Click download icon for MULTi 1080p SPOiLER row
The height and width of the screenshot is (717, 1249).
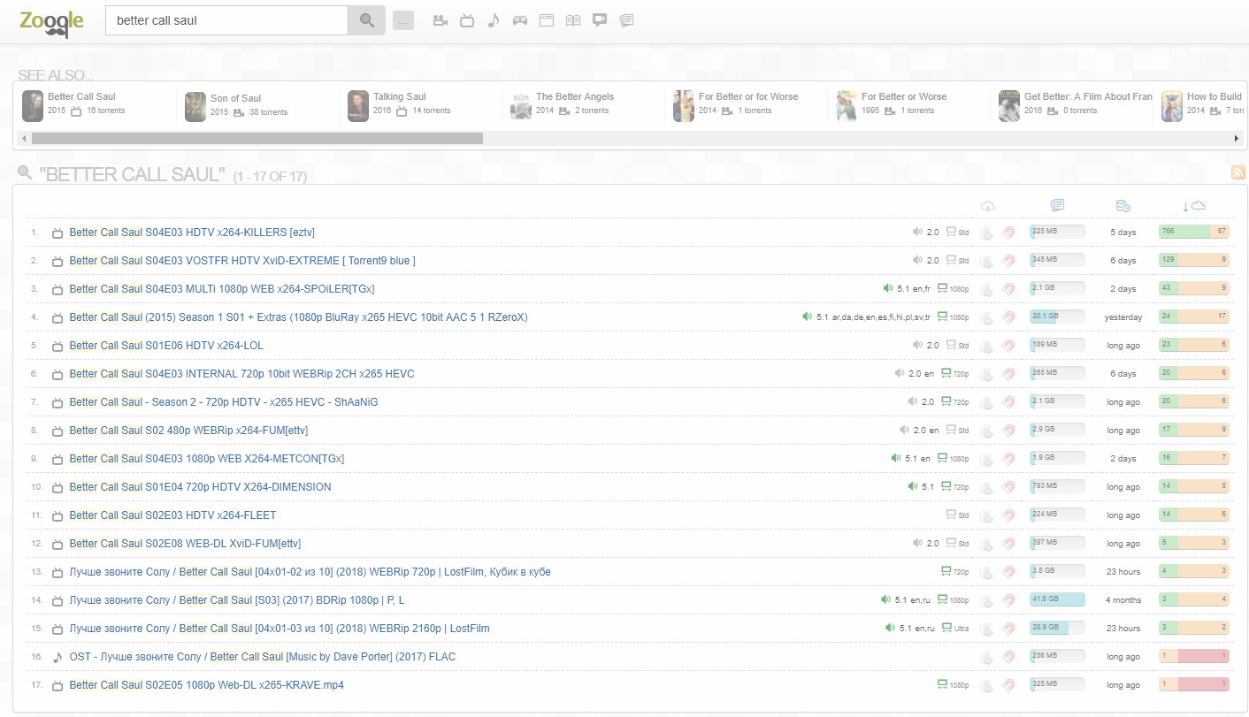pyautogui.click(x=987, y=289)
